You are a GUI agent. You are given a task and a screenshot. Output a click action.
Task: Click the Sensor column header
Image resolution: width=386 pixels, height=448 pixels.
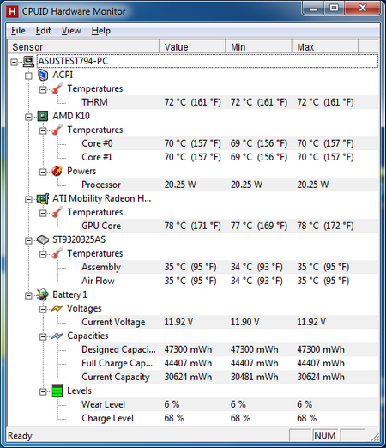pos(83,47)
